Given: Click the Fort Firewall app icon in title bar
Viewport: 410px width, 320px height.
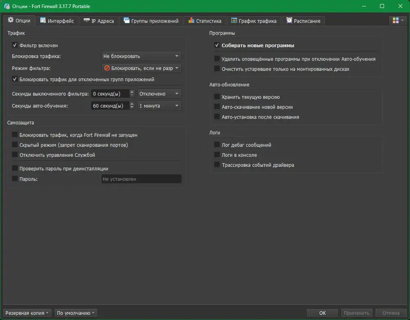Looking at the screenshot, I should [x=7, y=6].
